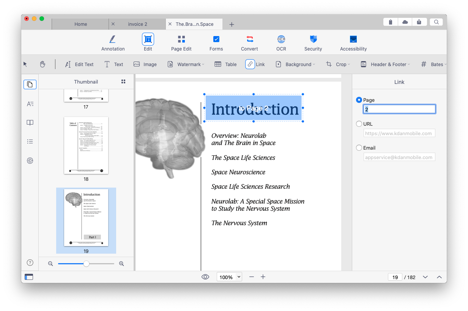Click the Email input field
The image size is (468, 311).
coord(399,157)
